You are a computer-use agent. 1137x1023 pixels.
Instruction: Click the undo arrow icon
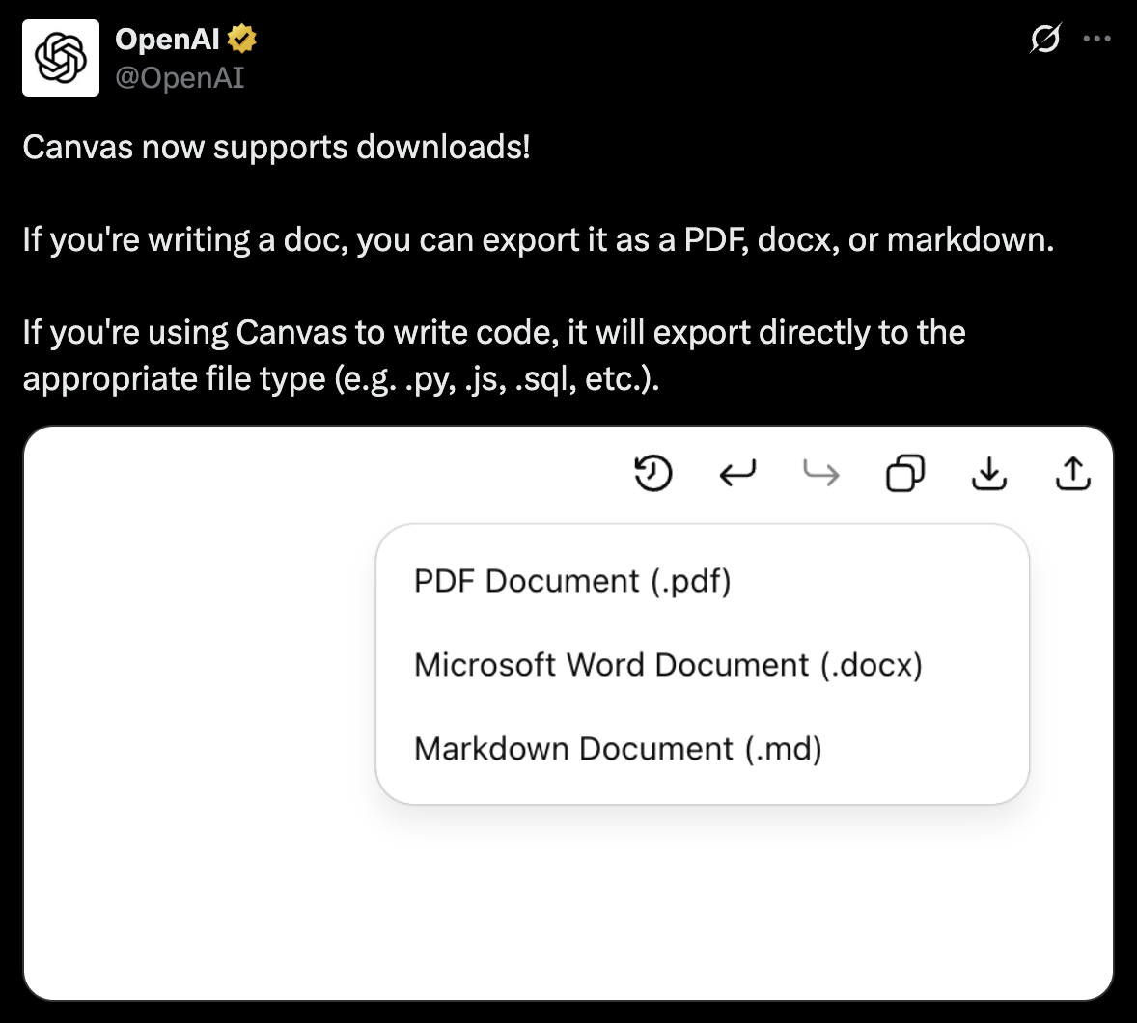pos(737,474)
